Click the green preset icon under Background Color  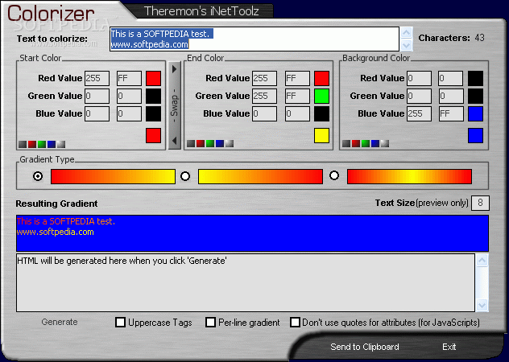click(x=366, y=144)
